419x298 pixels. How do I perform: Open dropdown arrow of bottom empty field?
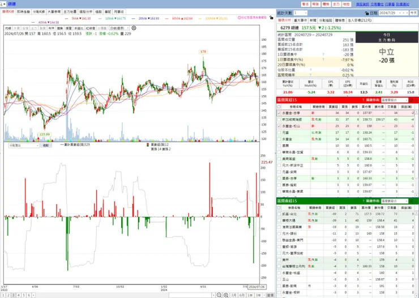click(x=213, y=295)
